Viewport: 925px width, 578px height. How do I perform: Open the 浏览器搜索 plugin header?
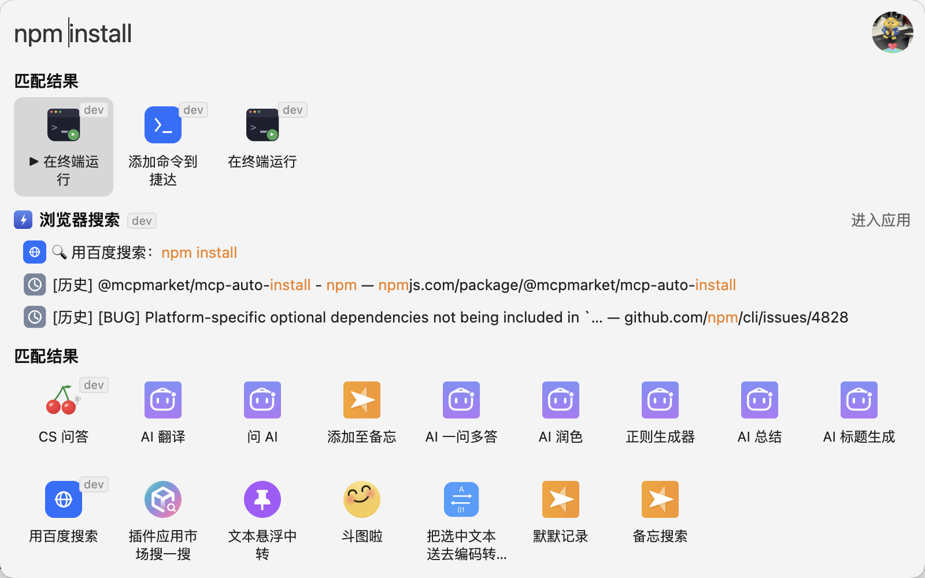click(79, 220)
